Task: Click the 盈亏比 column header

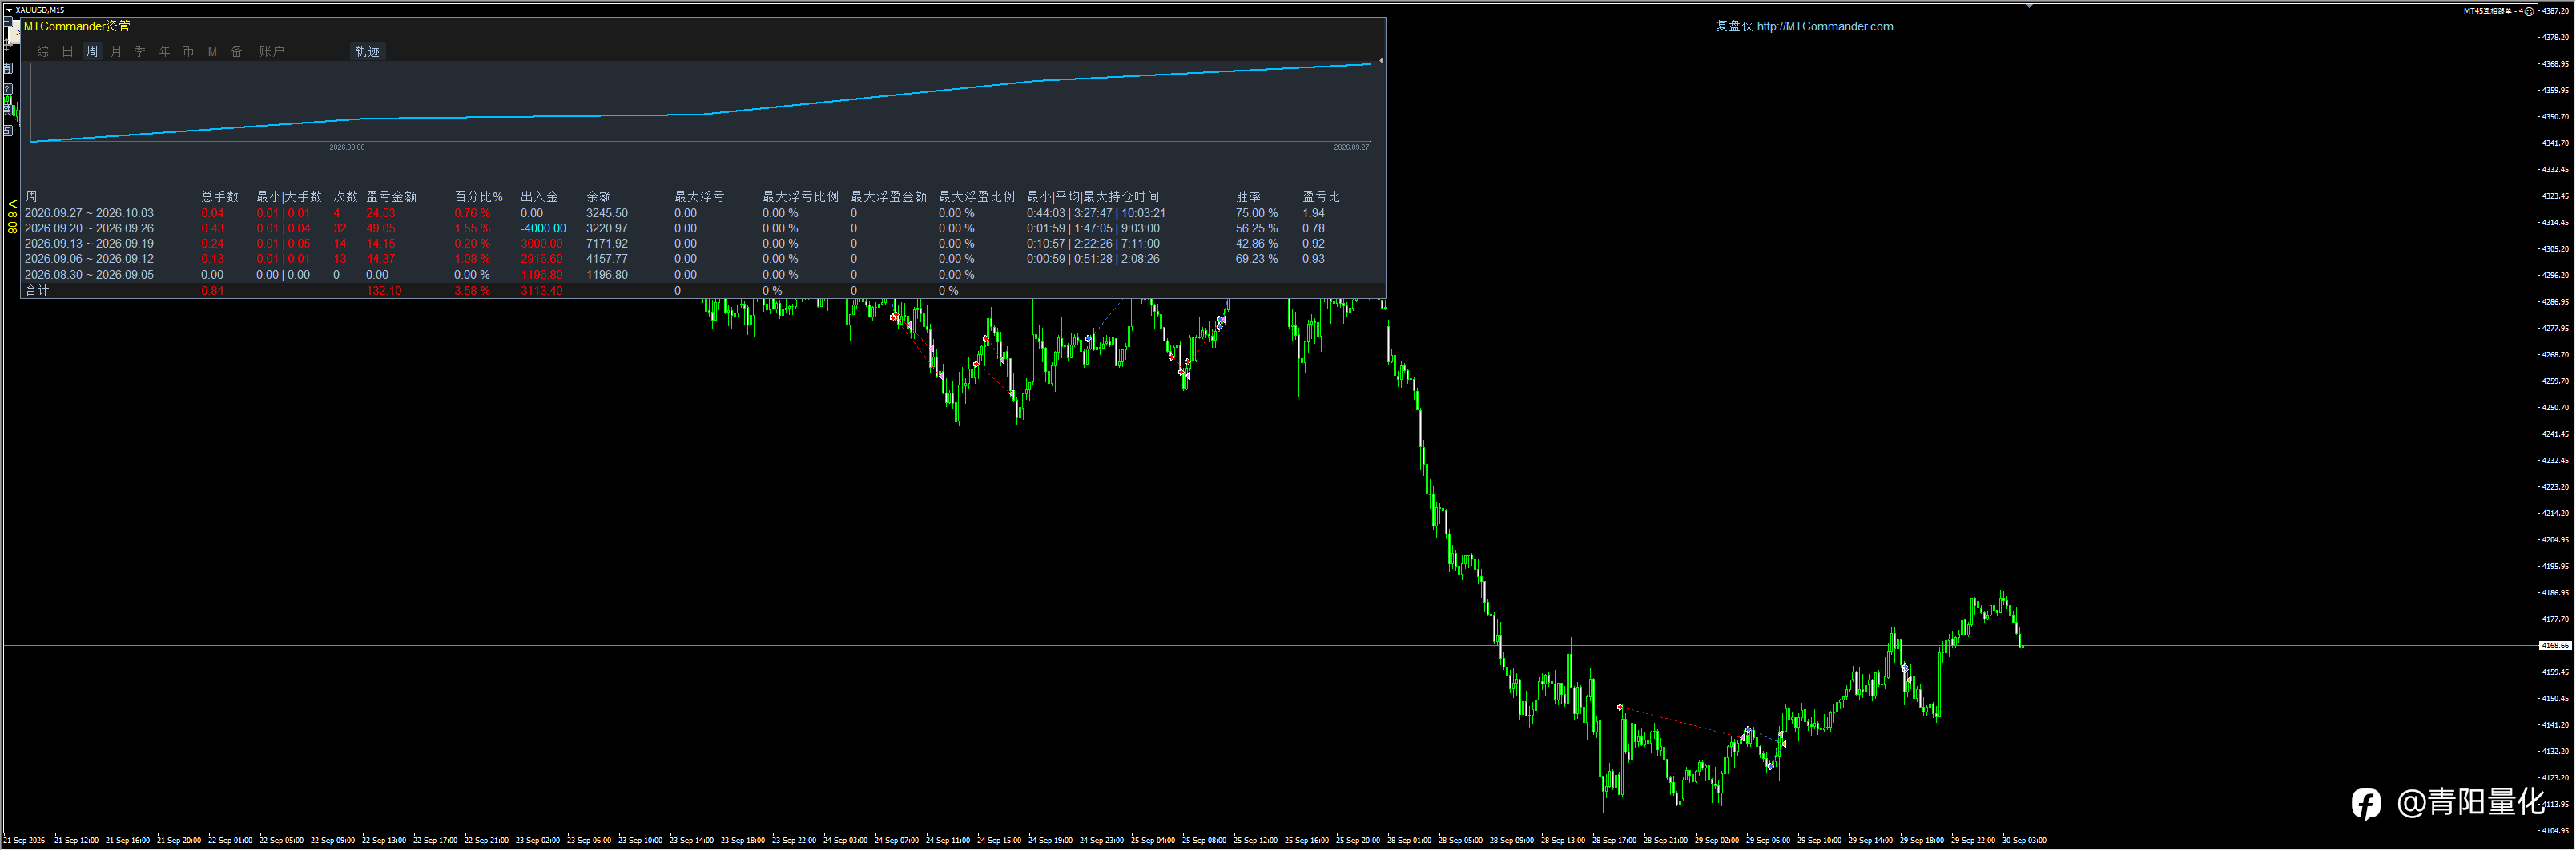Action: [1320, 197]
